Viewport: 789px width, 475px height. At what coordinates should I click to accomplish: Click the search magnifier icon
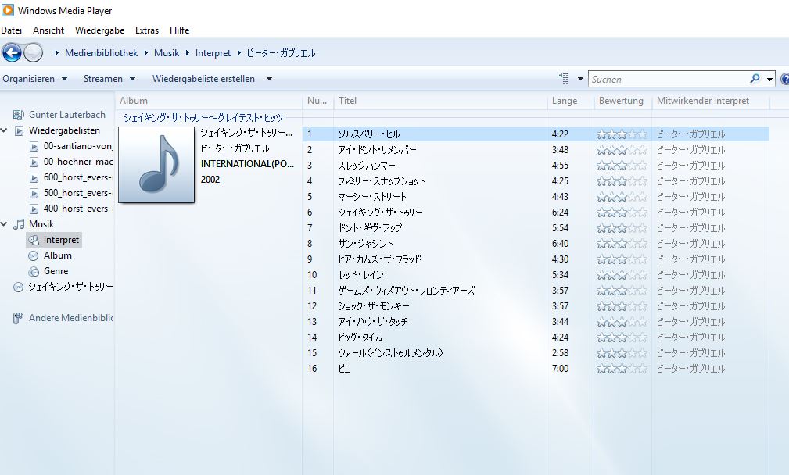click(x=755, y=79)
